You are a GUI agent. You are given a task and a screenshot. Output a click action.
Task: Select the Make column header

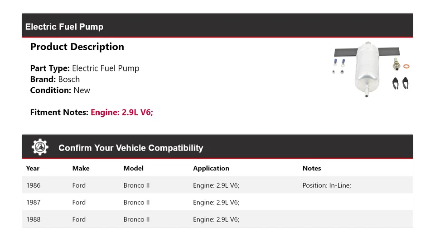point(81,168)
